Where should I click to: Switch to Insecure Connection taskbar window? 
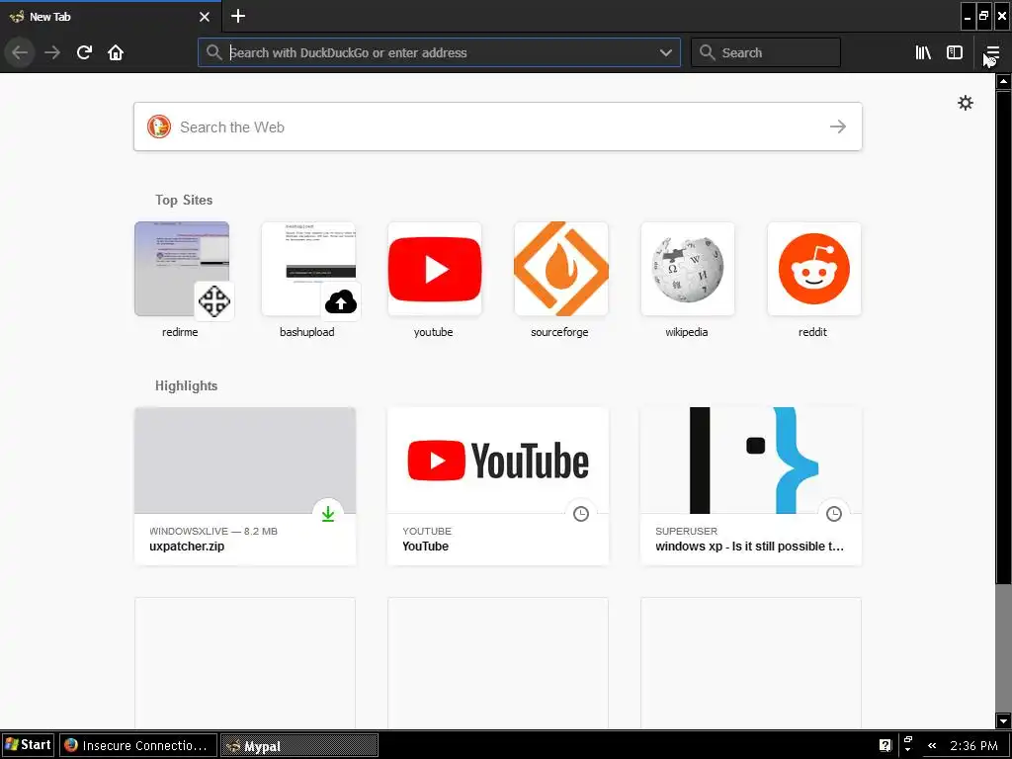(137, 745)
